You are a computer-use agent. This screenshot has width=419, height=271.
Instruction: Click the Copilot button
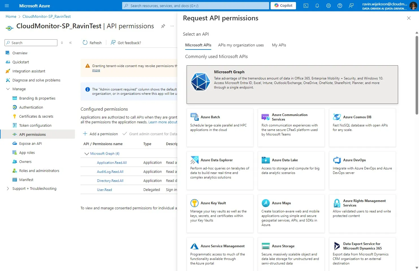coord(283,6)
